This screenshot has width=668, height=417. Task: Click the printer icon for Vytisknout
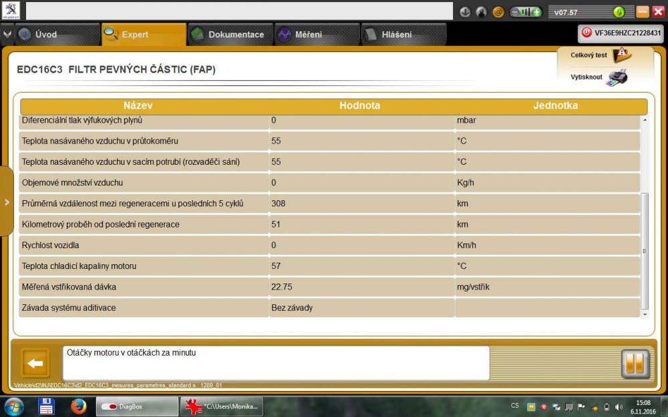617,77
